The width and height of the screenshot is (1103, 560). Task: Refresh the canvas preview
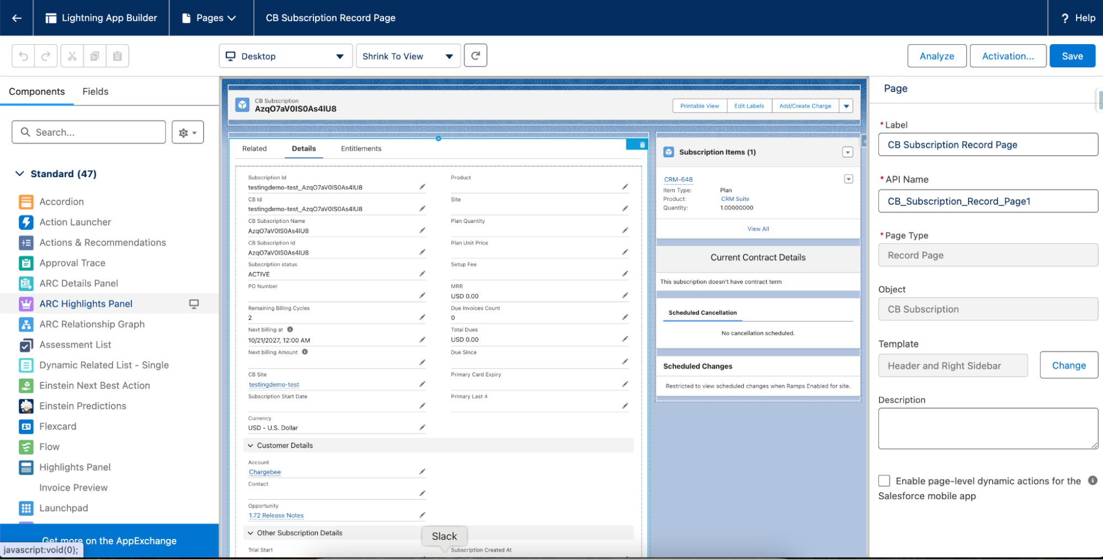pos(475,56)
